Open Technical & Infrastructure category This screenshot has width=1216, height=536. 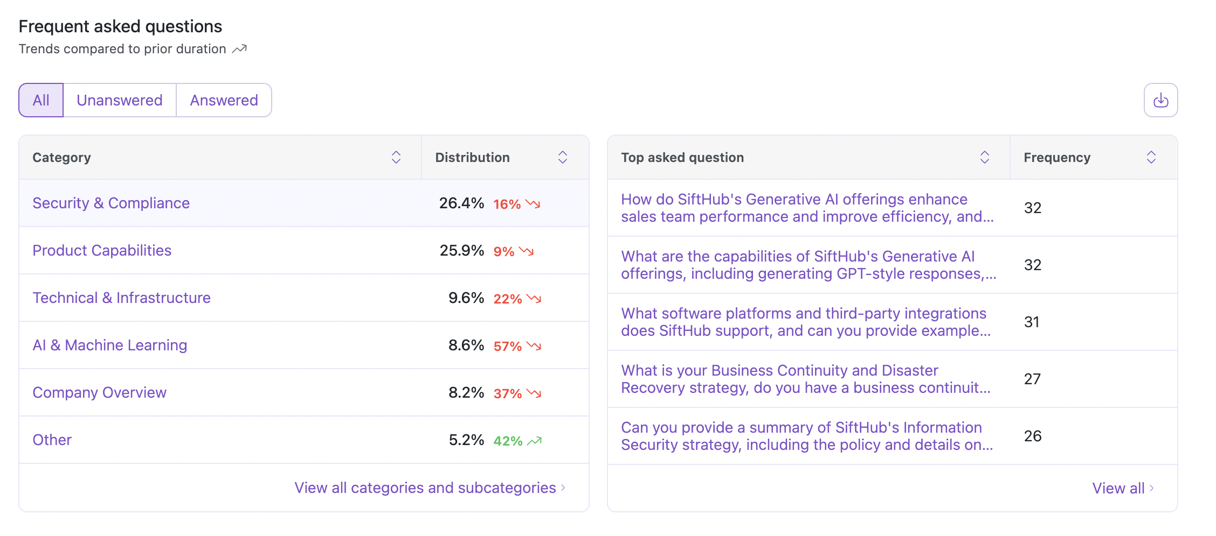[x=121, y=298]
